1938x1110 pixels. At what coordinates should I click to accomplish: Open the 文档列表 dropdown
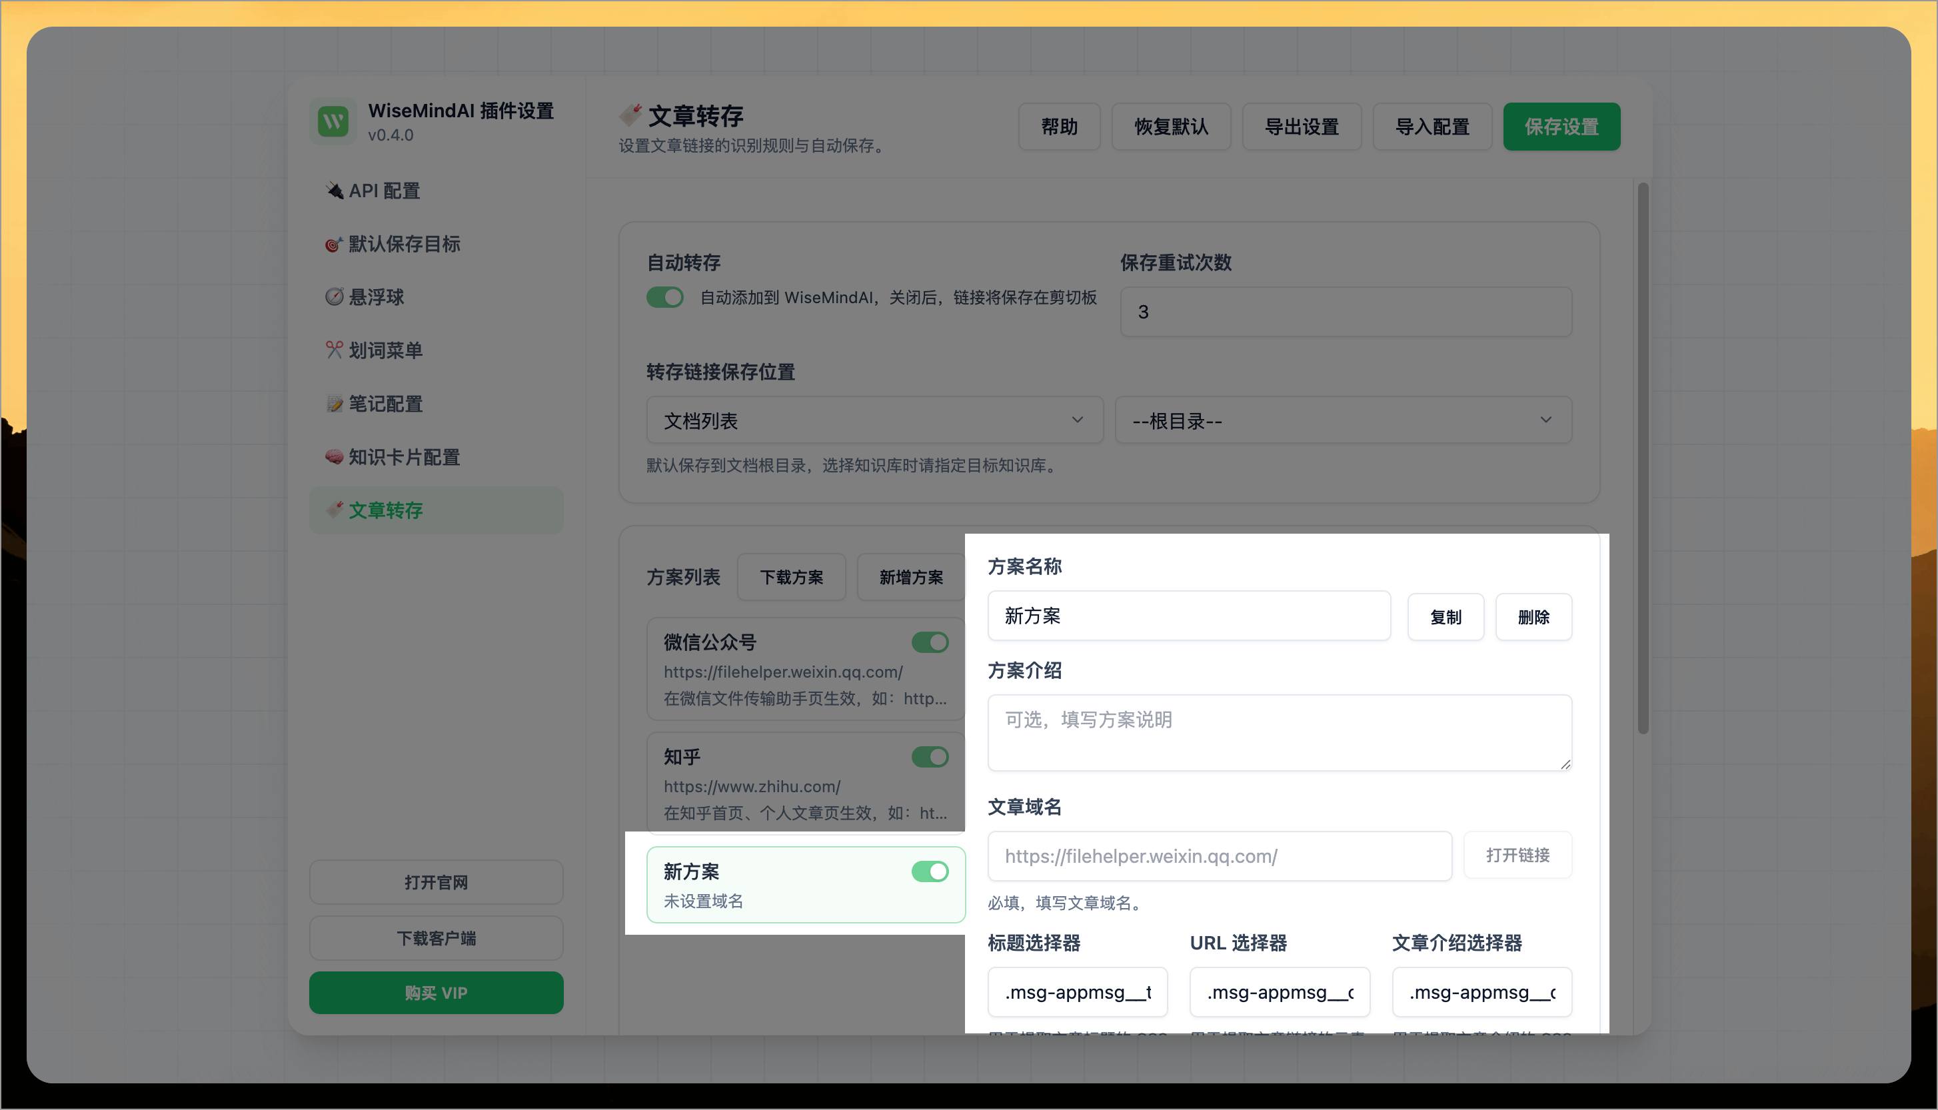tap(874, 420)
